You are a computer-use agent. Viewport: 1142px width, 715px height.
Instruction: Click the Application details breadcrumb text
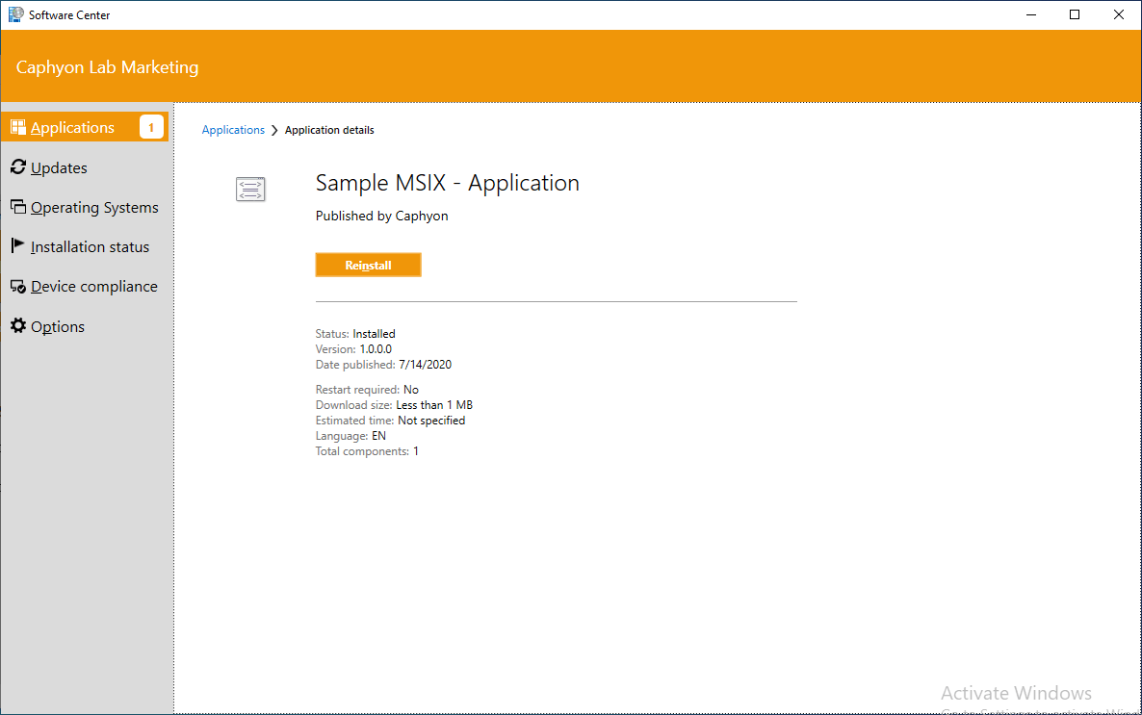coord(329,130)
